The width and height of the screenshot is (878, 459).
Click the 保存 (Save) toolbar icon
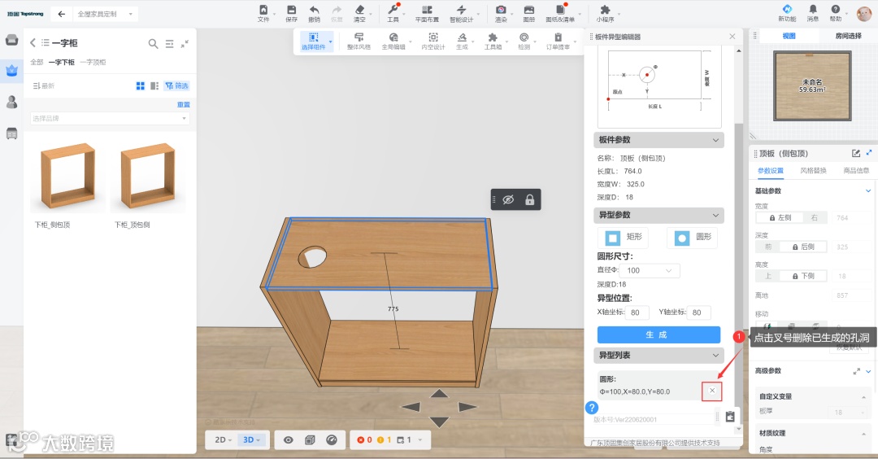tap(291, 10)
